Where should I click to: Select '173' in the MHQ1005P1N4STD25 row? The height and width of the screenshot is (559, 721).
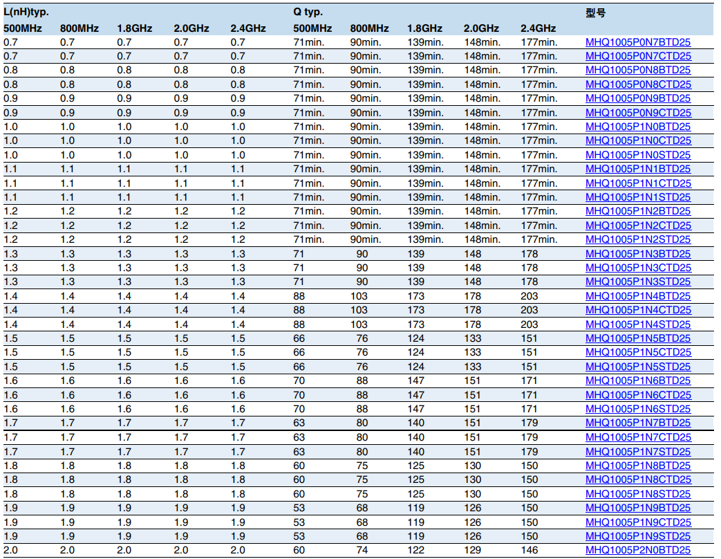[415, 324]
